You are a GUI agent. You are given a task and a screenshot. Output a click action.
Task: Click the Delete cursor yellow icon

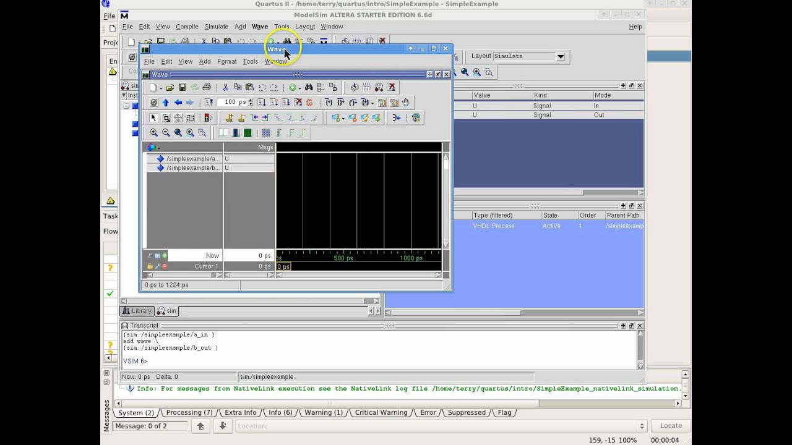tap(241, 117)
